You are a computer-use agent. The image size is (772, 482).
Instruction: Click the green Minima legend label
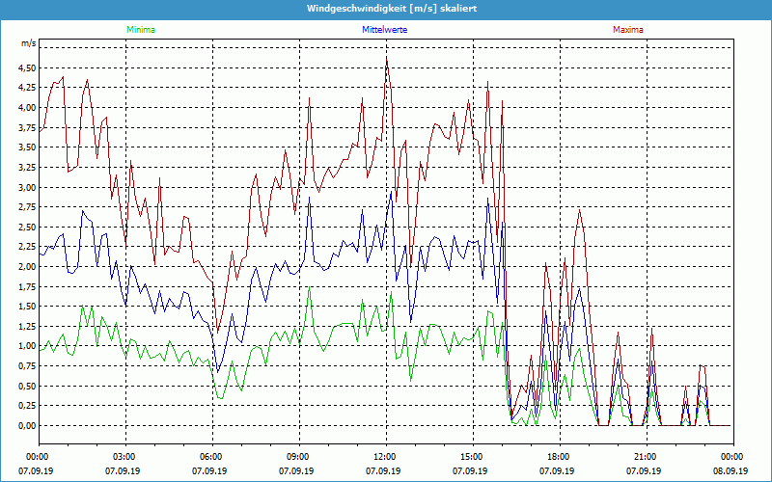(140, 30)
